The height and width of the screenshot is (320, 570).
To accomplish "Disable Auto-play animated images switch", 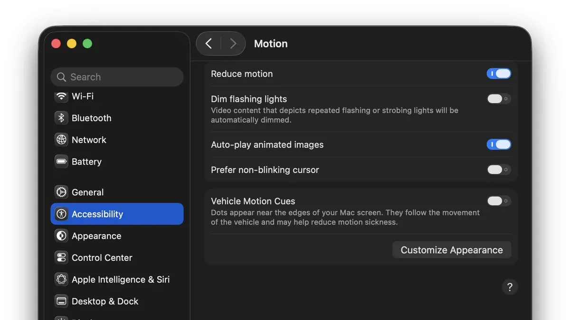I will [x=499, y=145].
